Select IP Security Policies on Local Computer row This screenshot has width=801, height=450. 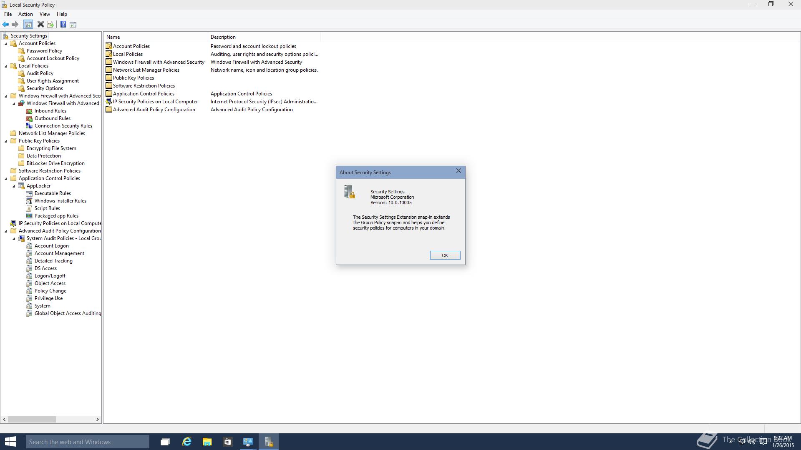point(155,102)
